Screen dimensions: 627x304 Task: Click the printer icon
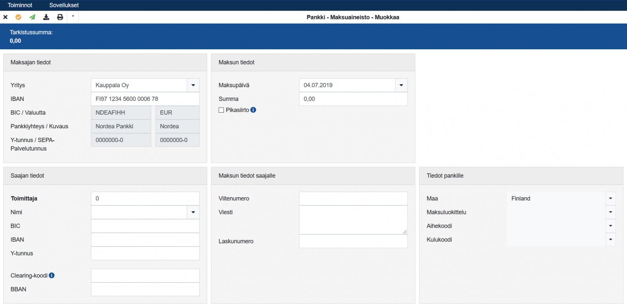point(60,17)
